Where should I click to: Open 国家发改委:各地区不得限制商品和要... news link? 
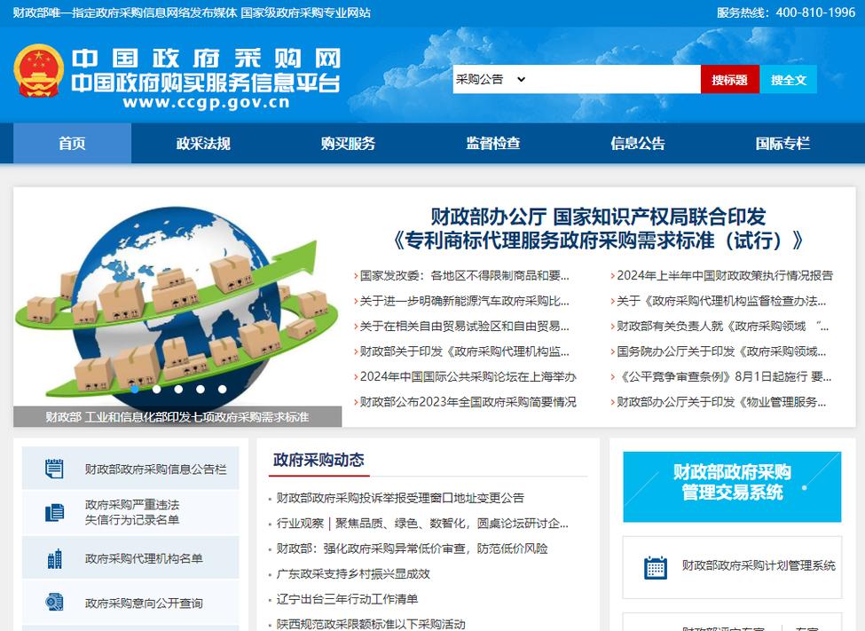[465, 275]
